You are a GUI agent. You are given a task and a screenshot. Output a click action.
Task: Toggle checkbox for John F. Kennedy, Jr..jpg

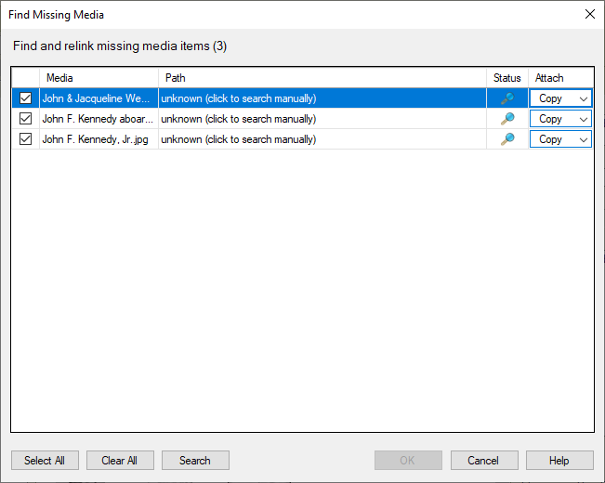click(25, 139)
